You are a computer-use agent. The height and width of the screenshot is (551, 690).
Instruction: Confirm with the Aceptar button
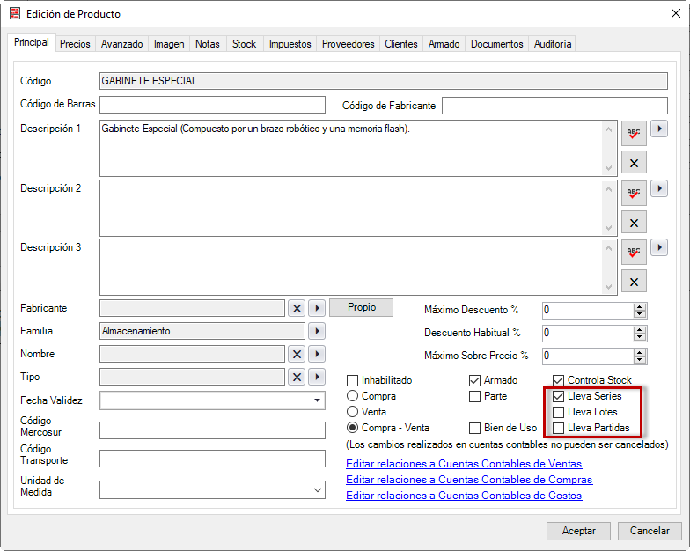(x=579, y=531)
